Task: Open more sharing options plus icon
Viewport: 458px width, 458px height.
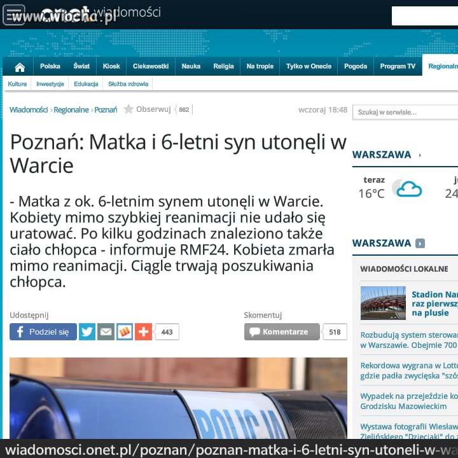Action: pyautogui.click(x=143, y=331)
